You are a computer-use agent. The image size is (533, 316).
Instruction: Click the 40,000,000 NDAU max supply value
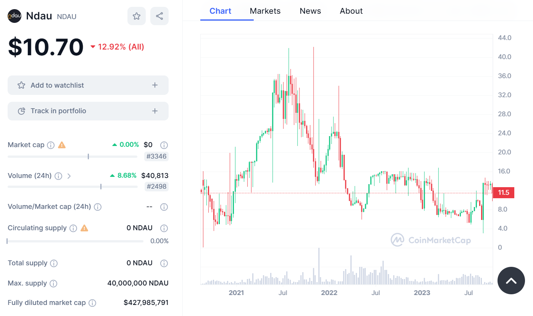[138, 283]
